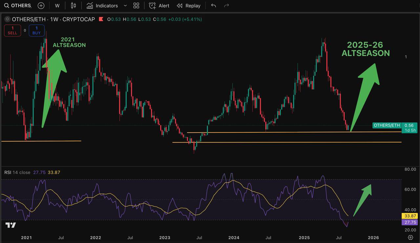Open the W timeframe interval selector
Screen dimensions: 420x243
tap(57, 6)
